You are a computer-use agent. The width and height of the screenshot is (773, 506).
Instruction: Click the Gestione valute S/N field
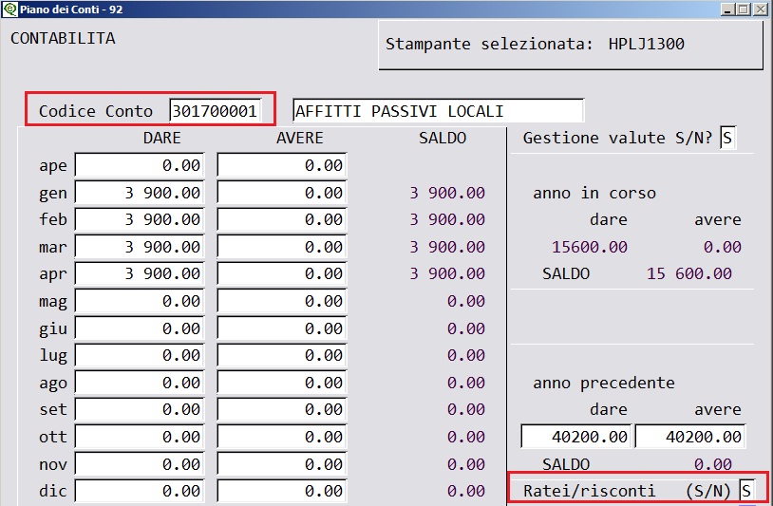tap(727, 138)
